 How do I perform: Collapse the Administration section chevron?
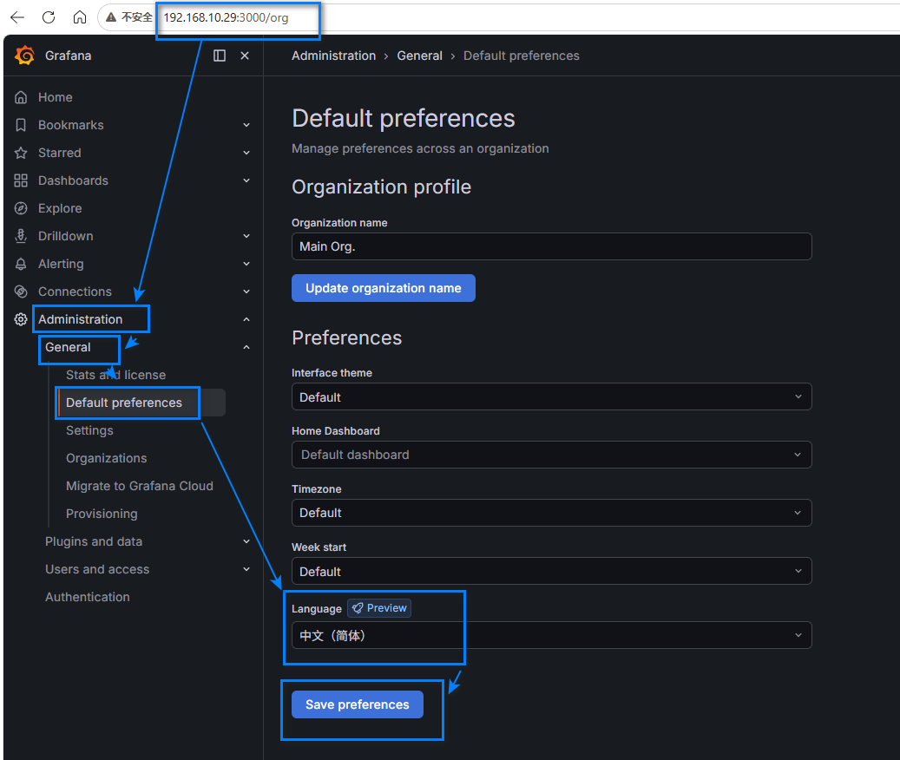246,319
